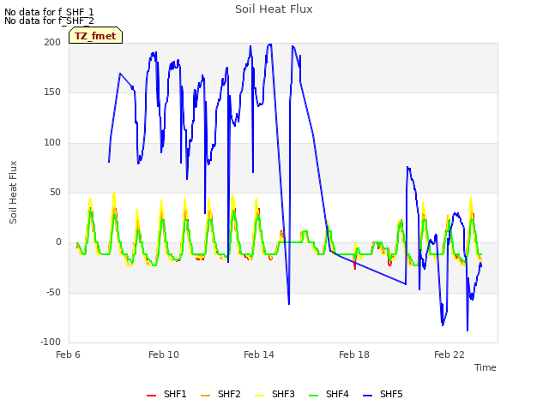Click the Feb 18 x-axis tick label
The image size is (549, 411).
coord(354,354)
